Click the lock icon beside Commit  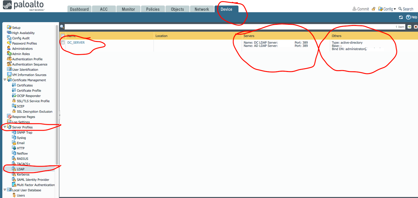pos(373,9)
